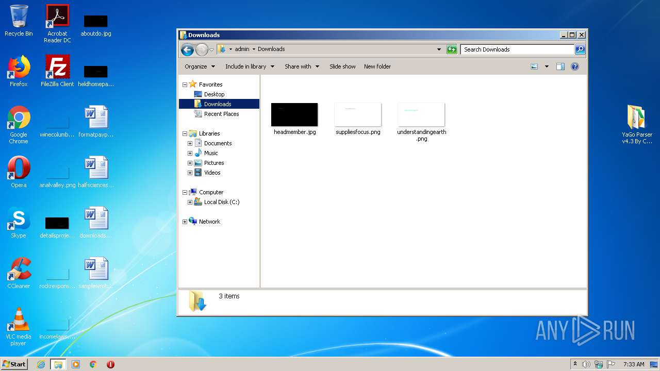The image size is (660, 371).
Task: Select the downloads Word document on desktop
Action: 96,223
